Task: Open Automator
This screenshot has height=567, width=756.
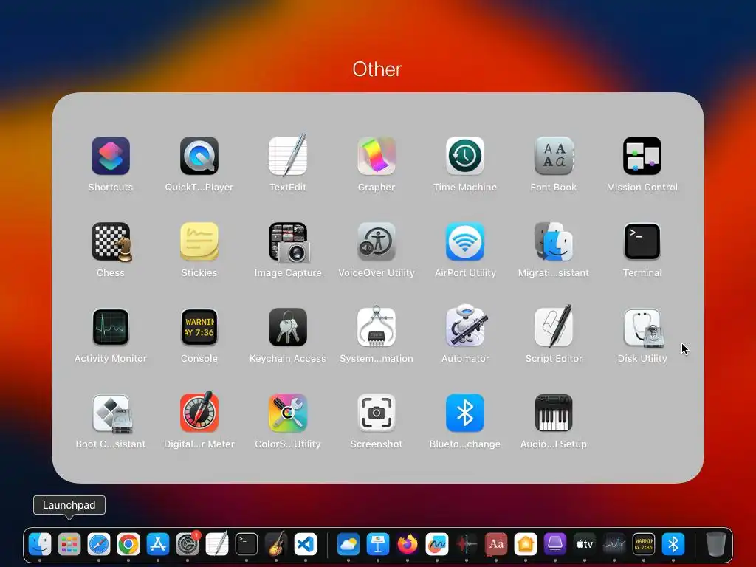Action: click(466, 326)
